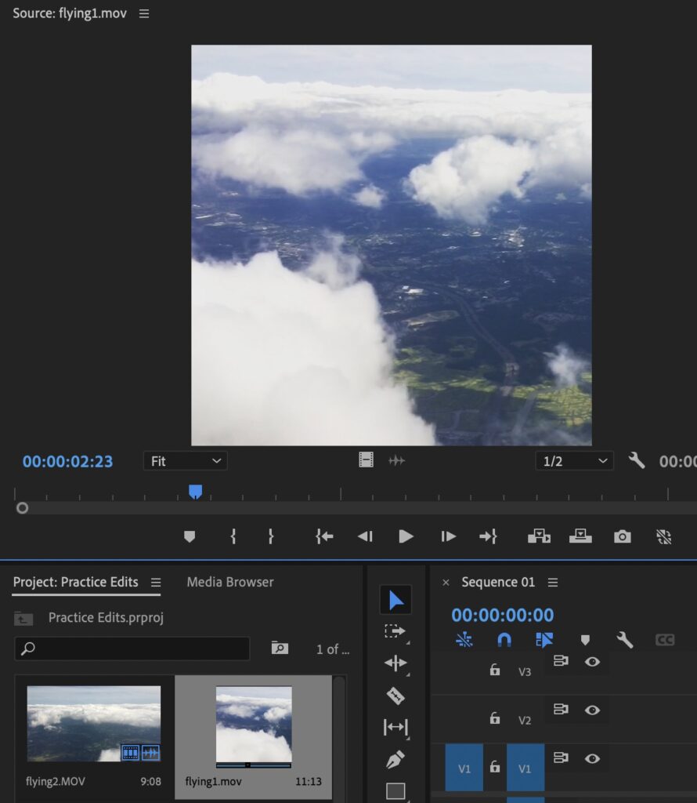This screenshot has width=697, height=803.
Task: Click flying1.mov duration 11:13
Action: pos(309,782)
